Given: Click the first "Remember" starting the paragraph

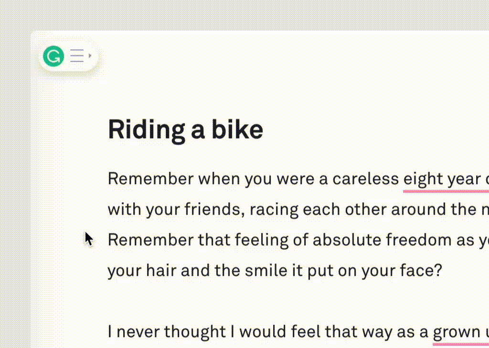Looking at the screenshot, I should point(150,179).
